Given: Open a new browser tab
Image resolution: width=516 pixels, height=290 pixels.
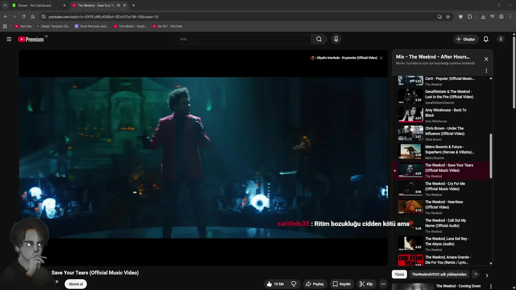Looking at the screenshot, I should click(133, 5).
